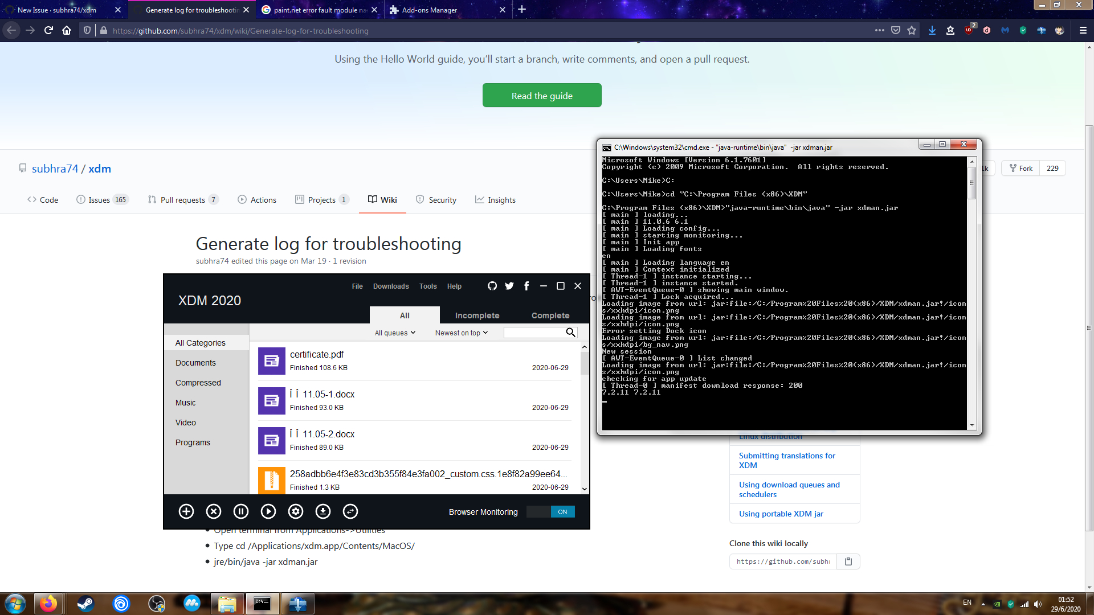
Task: Open the Pull requests tab on GitHub
Action: click(183, 200)
